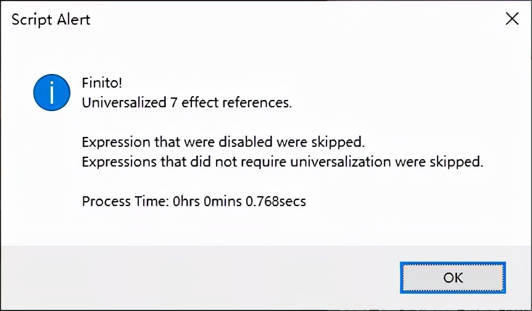Screen dimensions: 532x311
Task: Click the Script Alert title text
Action: 51,19
